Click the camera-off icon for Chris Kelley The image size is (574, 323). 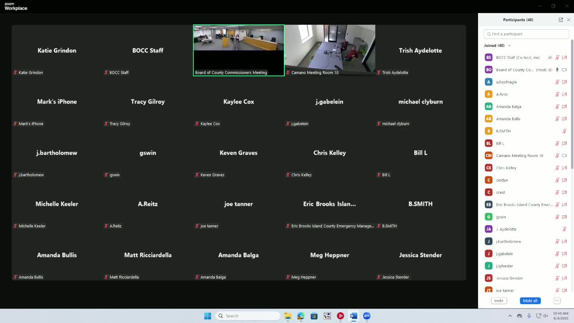(x=565, y=168)
